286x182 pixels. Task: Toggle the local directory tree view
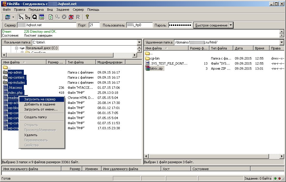tap(21, 17)
